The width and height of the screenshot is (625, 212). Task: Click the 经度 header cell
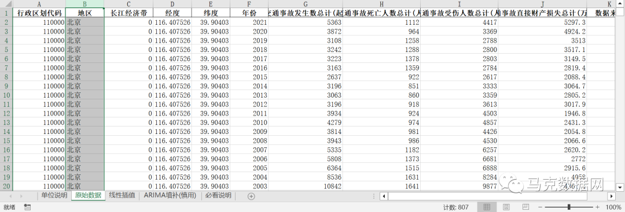point(172,13)
